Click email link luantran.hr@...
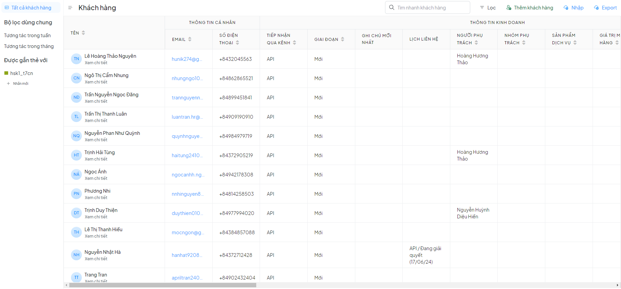 tap(187, 117)
